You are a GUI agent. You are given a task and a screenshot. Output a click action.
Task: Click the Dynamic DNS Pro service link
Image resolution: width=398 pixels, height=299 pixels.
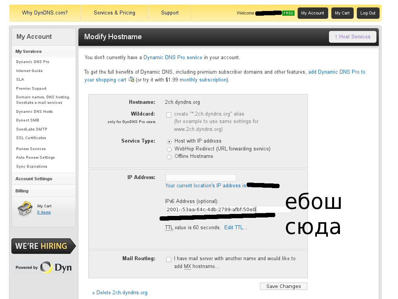coord(173,58)
